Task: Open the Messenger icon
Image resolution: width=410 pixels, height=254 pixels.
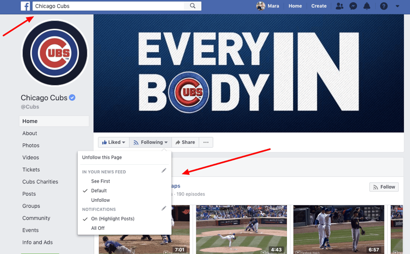Action: [353, 6]
